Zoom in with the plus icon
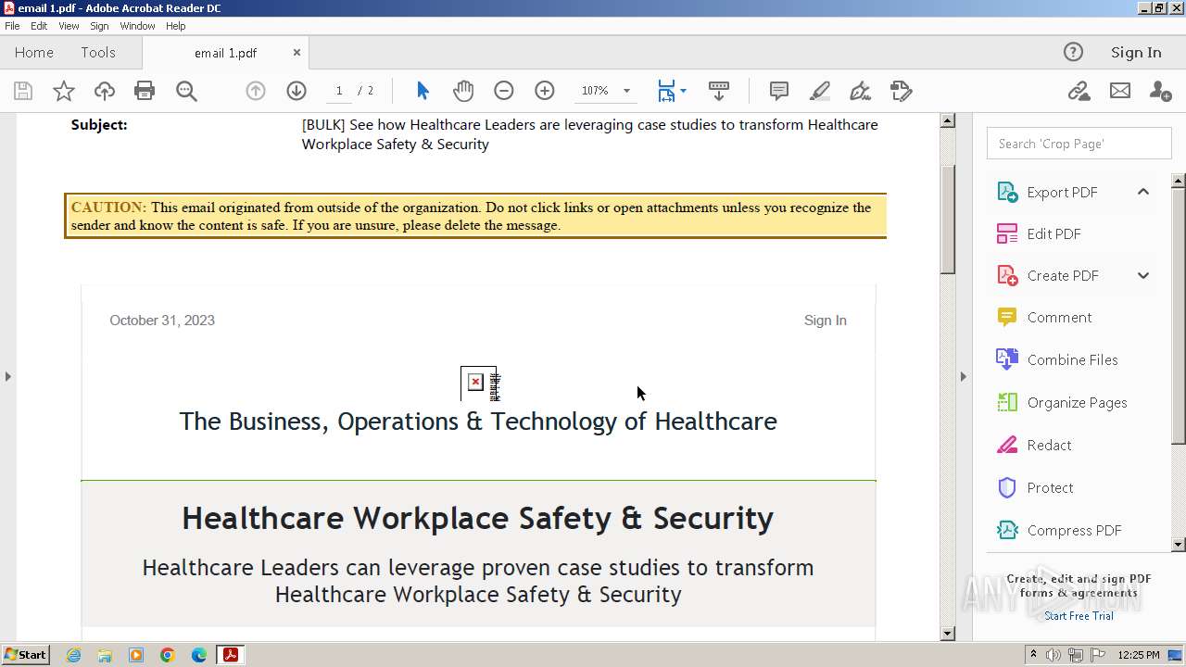This screenshot has width=1186, height=667. (x=545, y=91)
